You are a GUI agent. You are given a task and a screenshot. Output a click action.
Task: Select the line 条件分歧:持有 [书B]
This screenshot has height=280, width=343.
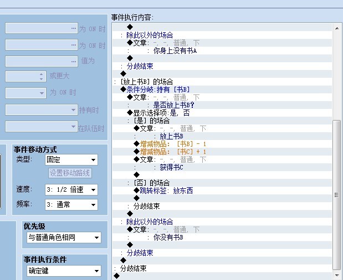click(x=222, y=89)
